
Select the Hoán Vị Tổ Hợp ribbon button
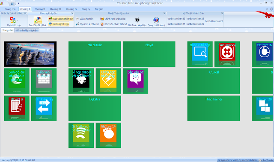click(59, 24)
